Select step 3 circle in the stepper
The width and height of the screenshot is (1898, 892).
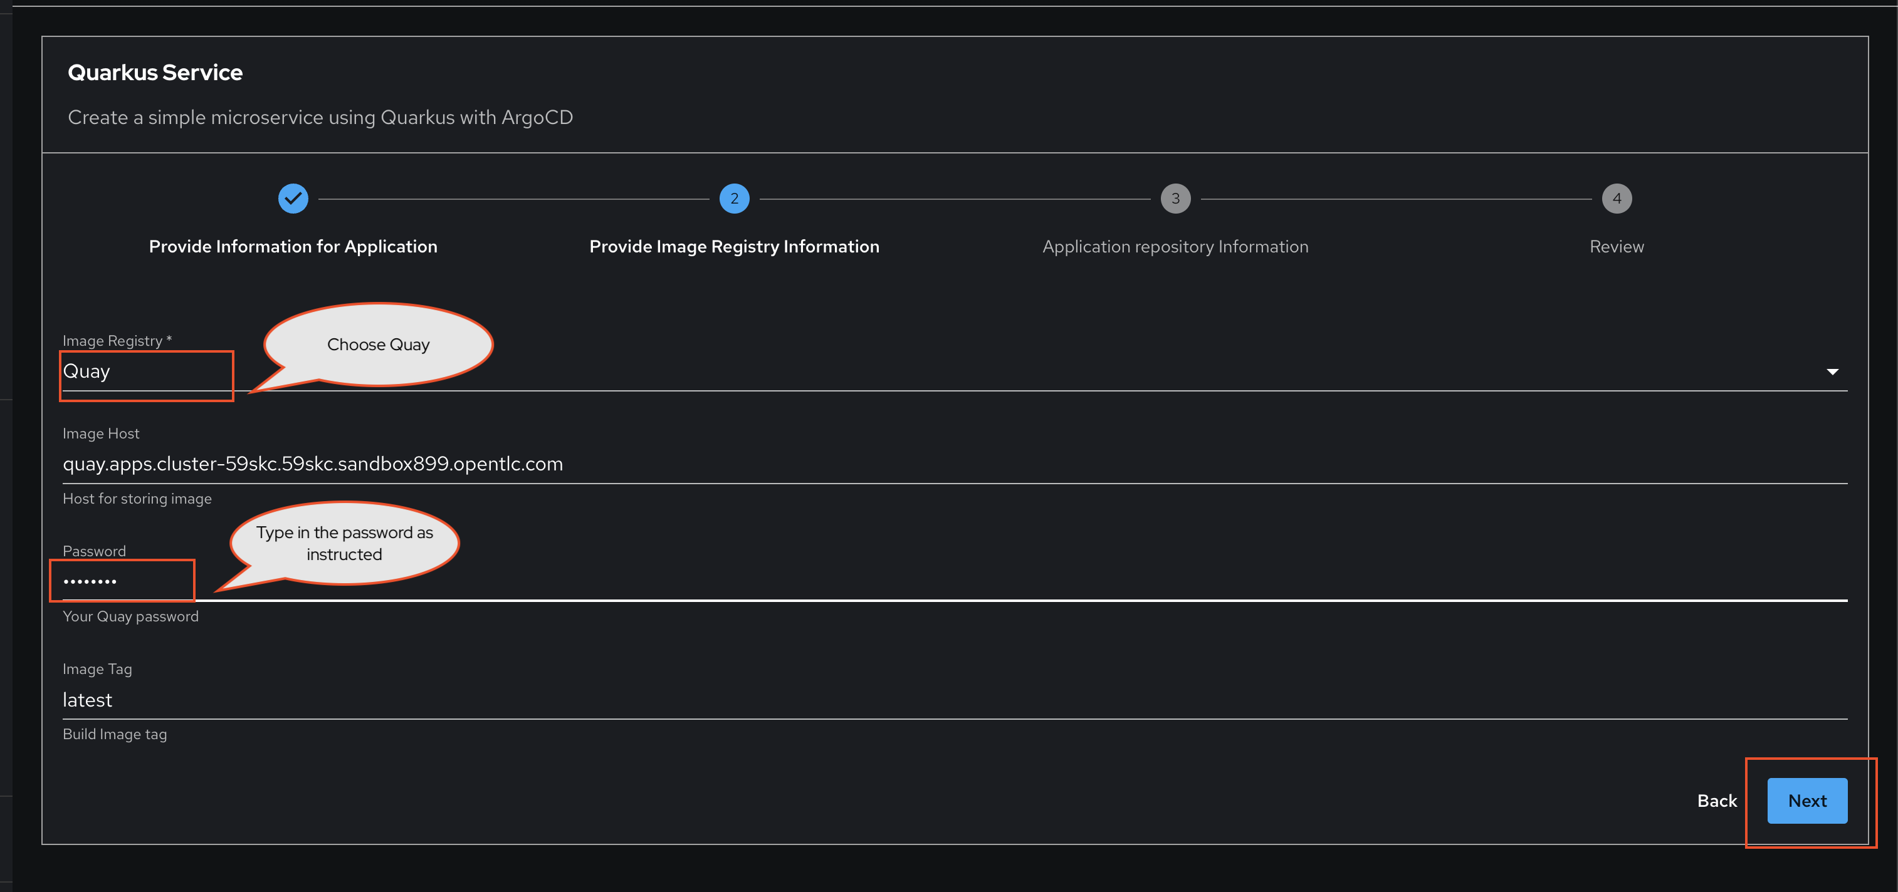tap(1175, 198)
